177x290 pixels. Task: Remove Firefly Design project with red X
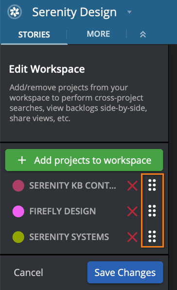(132, 211)
